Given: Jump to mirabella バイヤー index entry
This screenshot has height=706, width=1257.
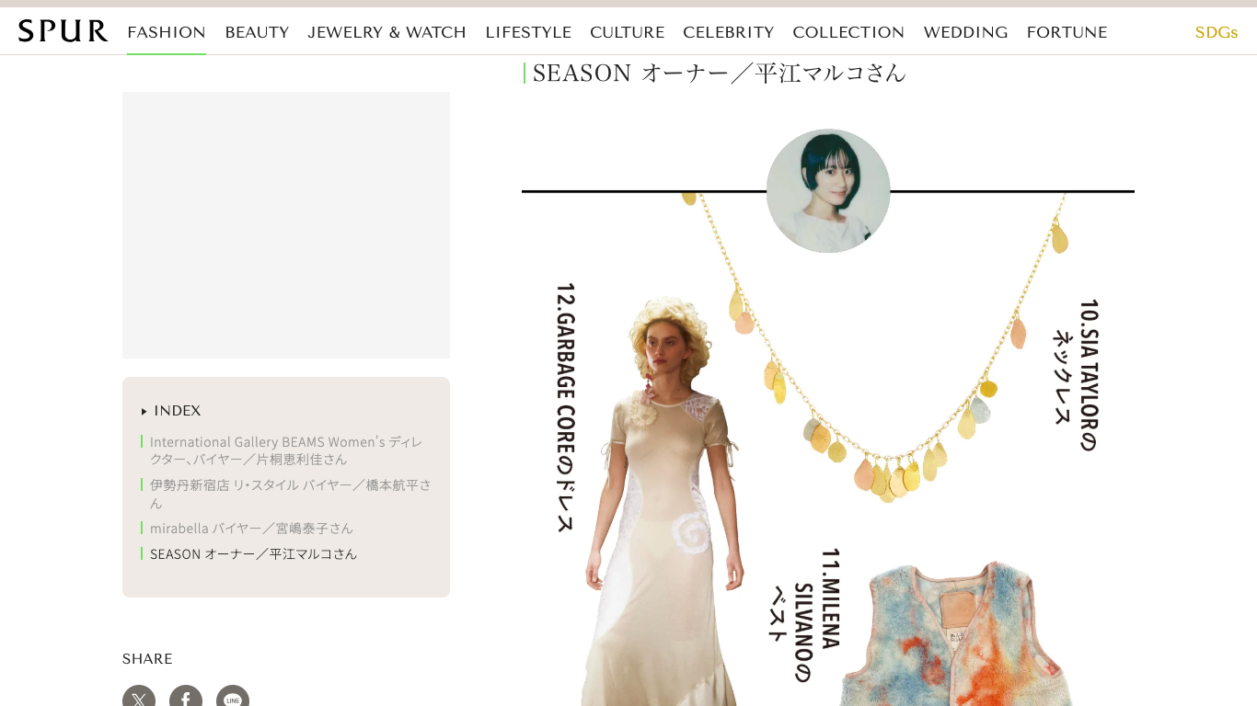Looking at the screenshot, I should (x=248, y=529).
